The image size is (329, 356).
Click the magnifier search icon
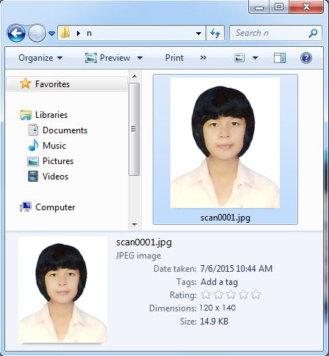(313, 33)
